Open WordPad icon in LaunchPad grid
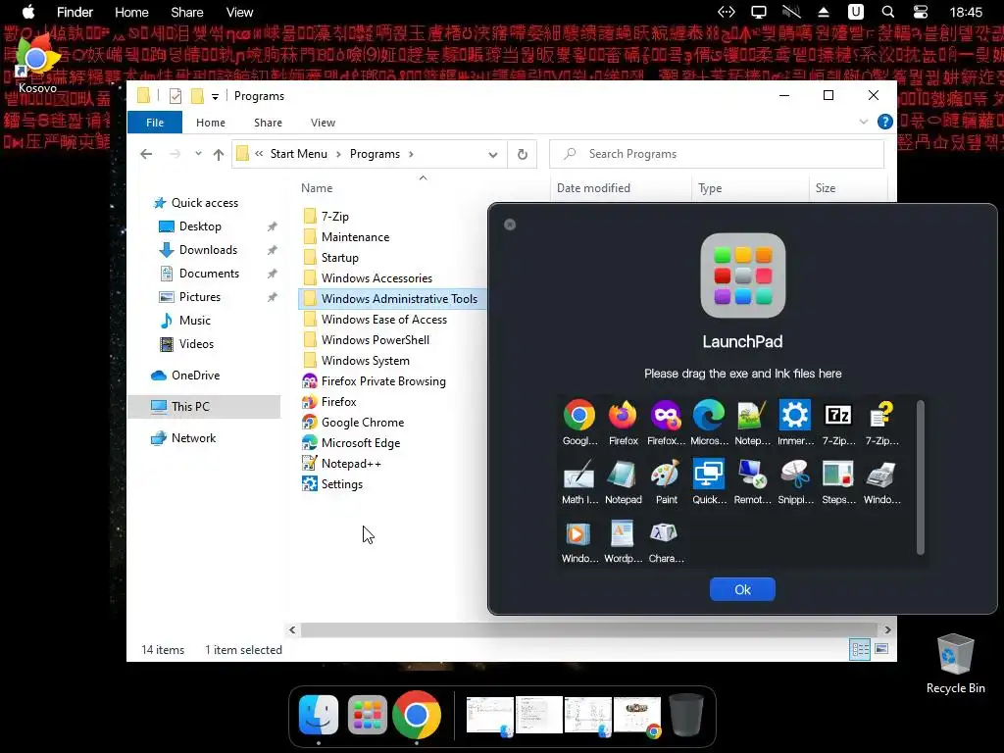 pyautogui.click(x=623, y=534)
